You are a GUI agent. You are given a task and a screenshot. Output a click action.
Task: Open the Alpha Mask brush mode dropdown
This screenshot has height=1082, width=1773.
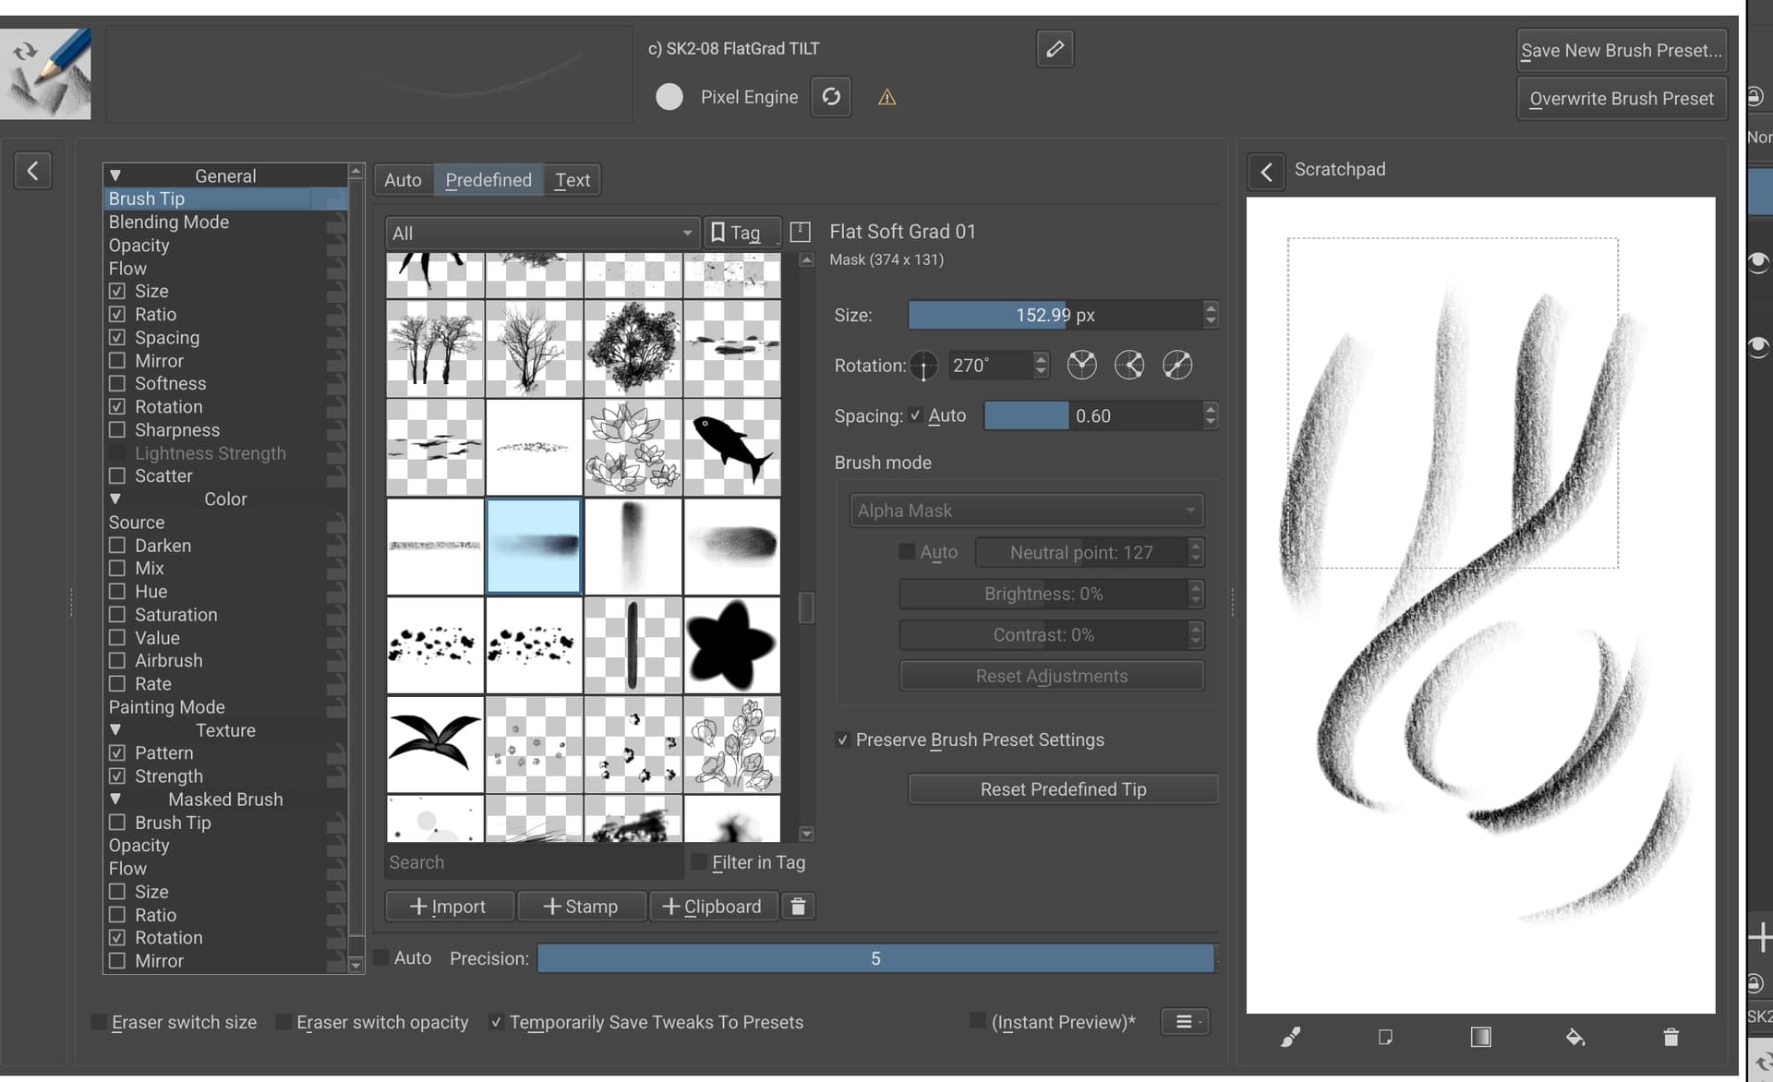click(x=1025, y=511)
